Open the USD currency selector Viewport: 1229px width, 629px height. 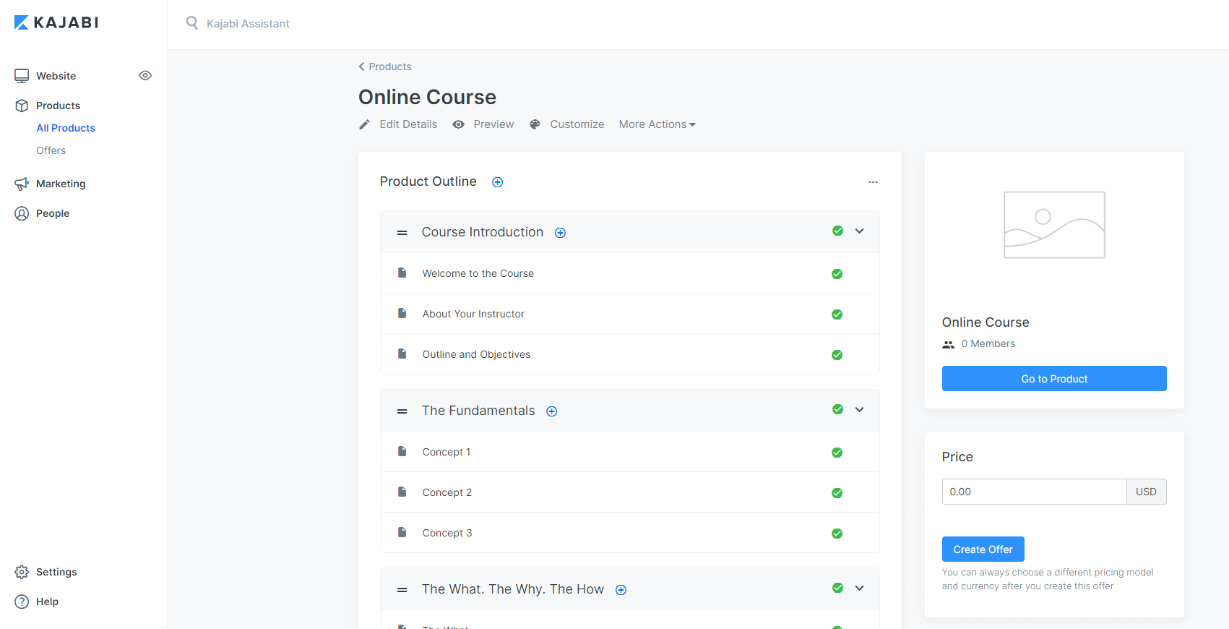click(x=1147, y=492)
